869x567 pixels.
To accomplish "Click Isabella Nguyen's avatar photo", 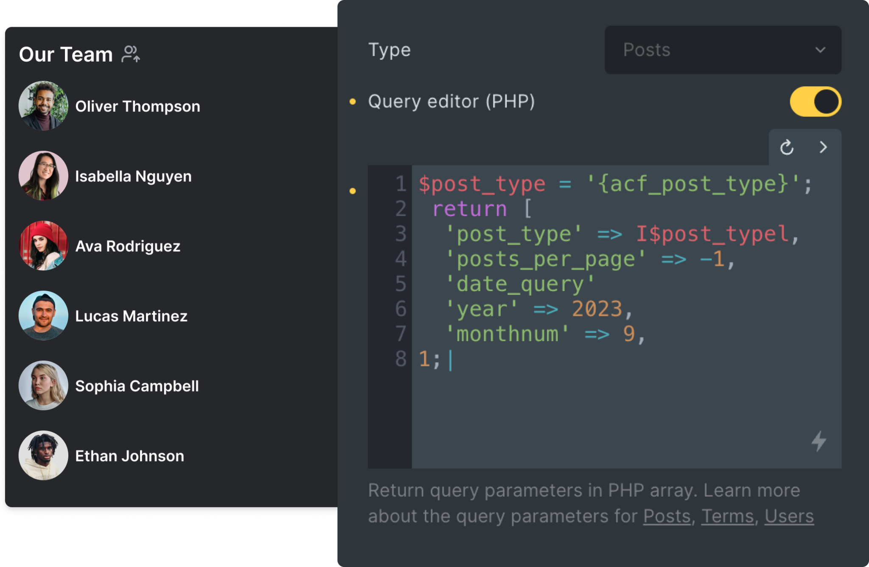I will click(x=43, y=176).
